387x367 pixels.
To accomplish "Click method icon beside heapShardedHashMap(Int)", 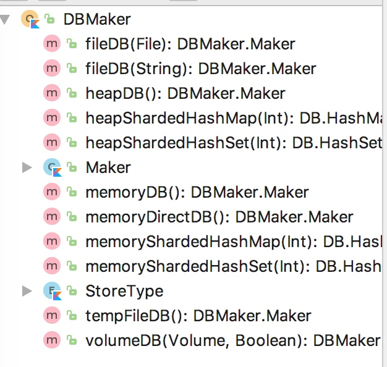I will point(52,117).
